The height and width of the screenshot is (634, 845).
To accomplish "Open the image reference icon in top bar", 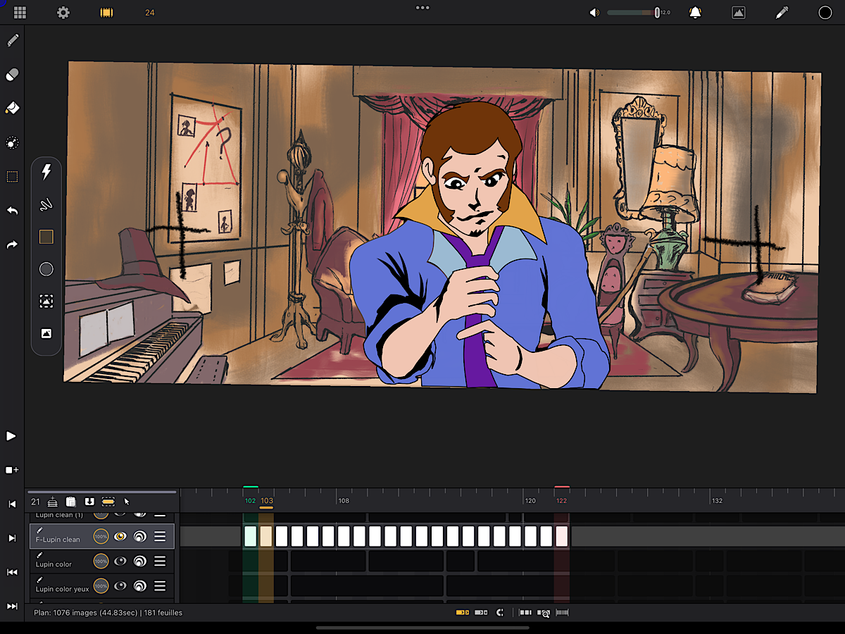I will click(x=739, y=13).
